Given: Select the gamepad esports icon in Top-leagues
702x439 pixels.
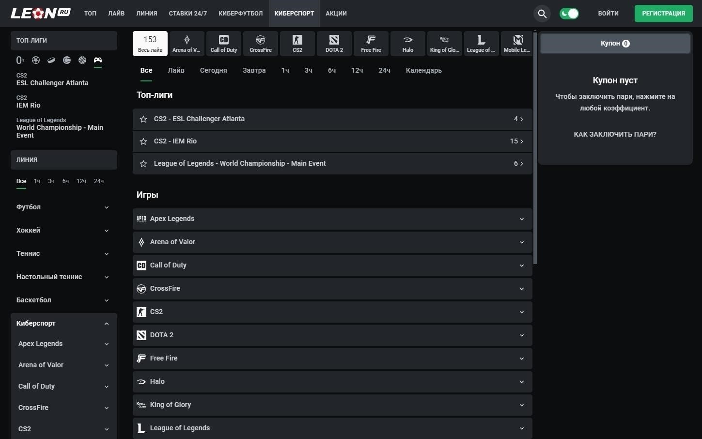Looking at the screenshot, I should [98, 60].
